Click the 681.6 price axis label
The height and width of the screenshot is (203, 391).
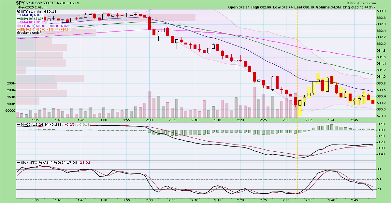(381, 57)
